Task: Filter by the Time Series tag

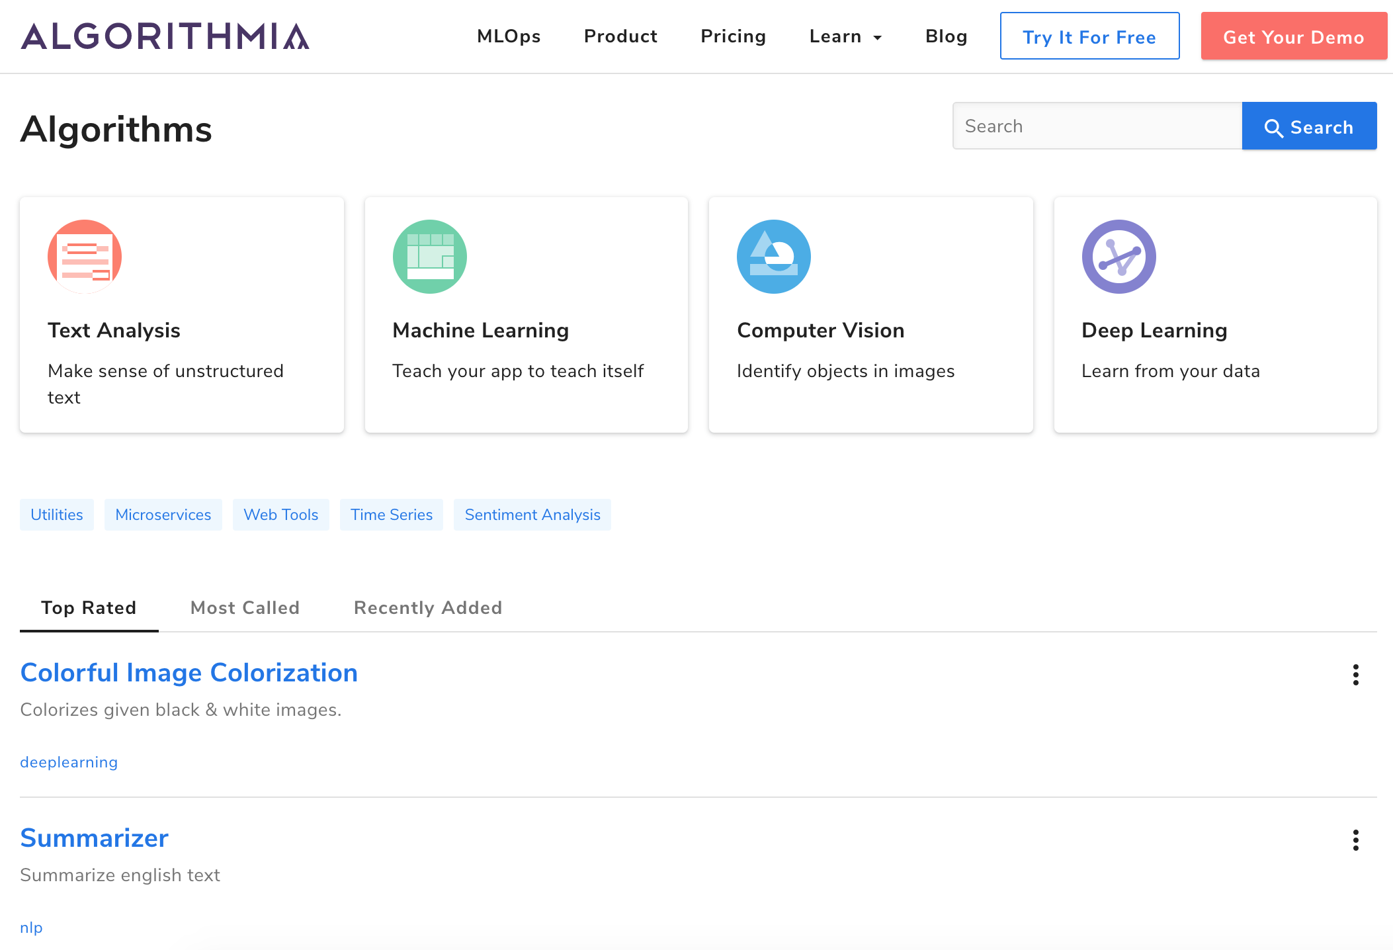Action: click(x=392, y=515)
